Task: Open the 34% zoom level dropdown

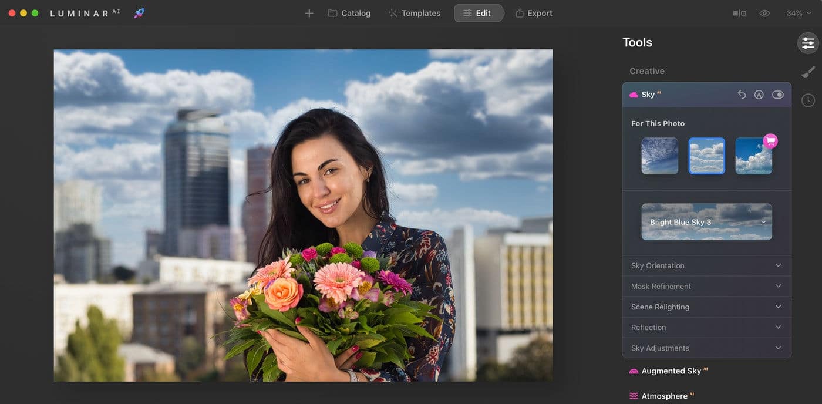Action: [798, 13]
